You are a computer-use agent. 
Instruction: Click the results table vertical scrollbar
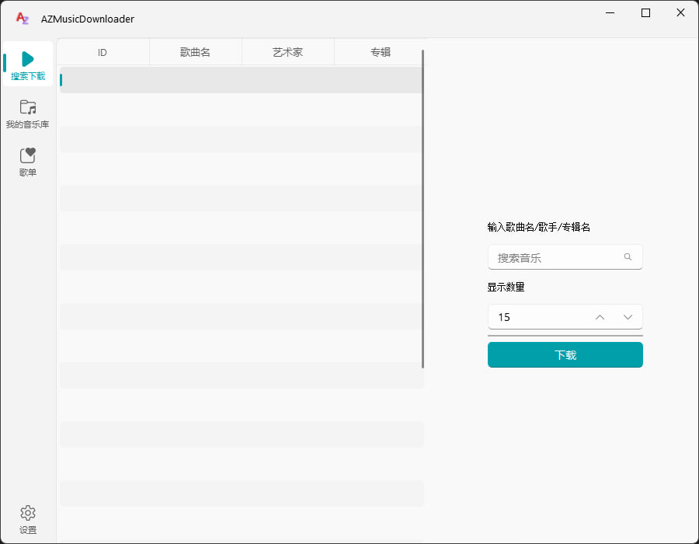pos(423,209)
